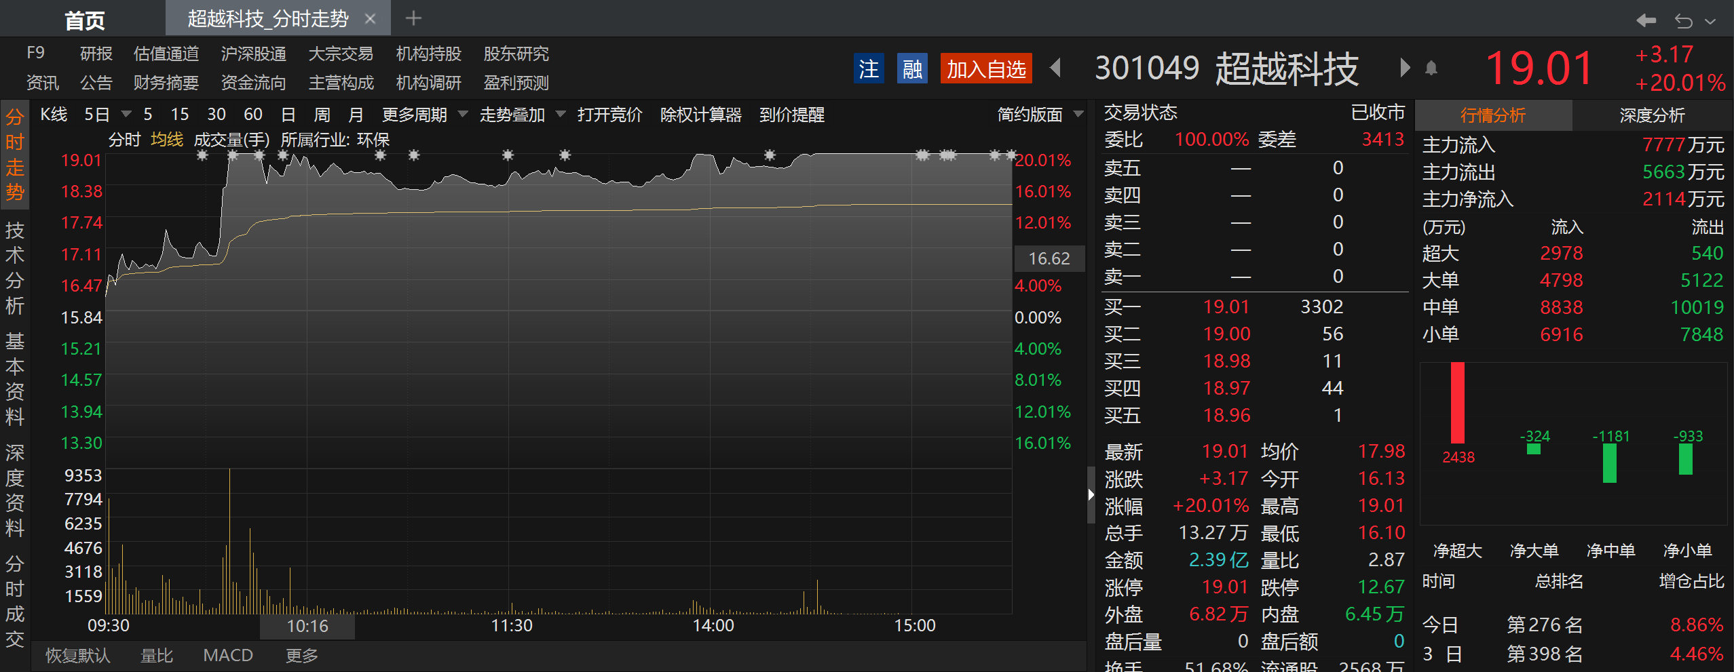Click the 加入自选 button

tap(985, 68)
